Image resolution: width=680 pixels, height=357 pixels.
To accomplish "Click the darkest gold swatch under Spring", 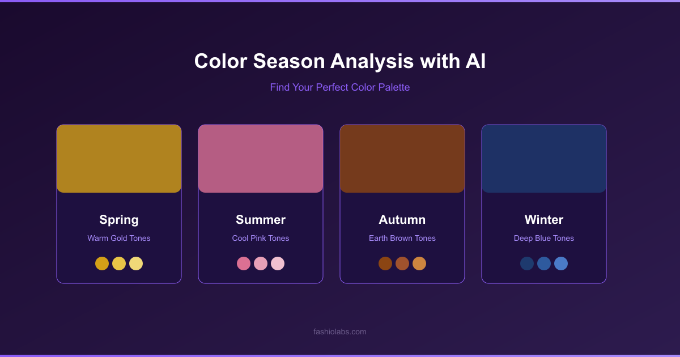I will (102, 263).
